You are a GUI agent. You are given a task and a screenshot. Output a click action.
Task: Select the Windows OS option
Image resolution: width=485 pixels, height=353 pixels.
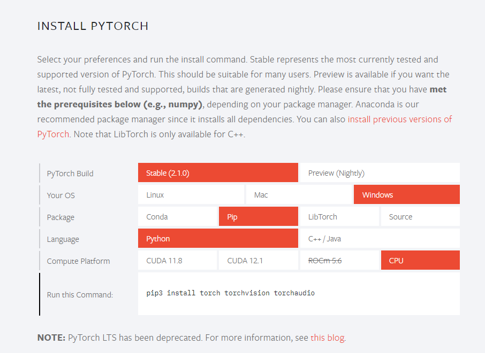[406, 195]
